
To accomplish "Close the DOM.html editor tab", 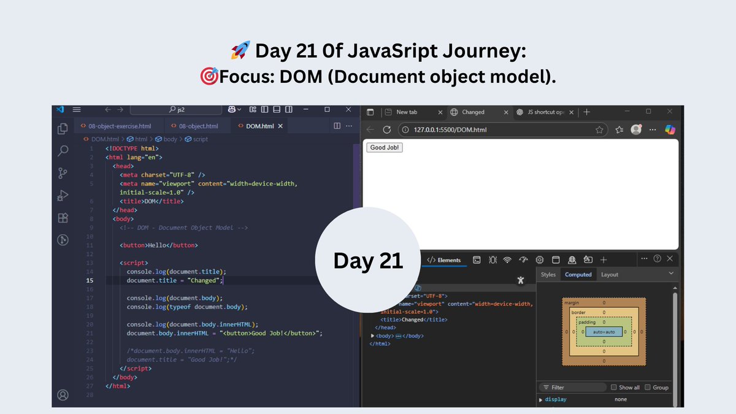I will pos(280,126).
